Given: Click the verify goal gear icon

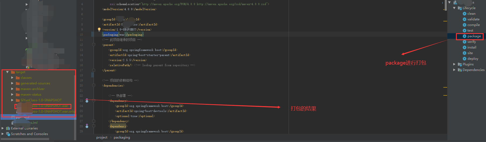Looking at the screenshot, I should (465, 42).
